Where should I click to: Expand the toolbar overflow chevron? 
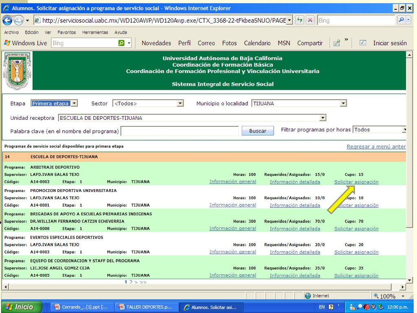tap(346, 40)
